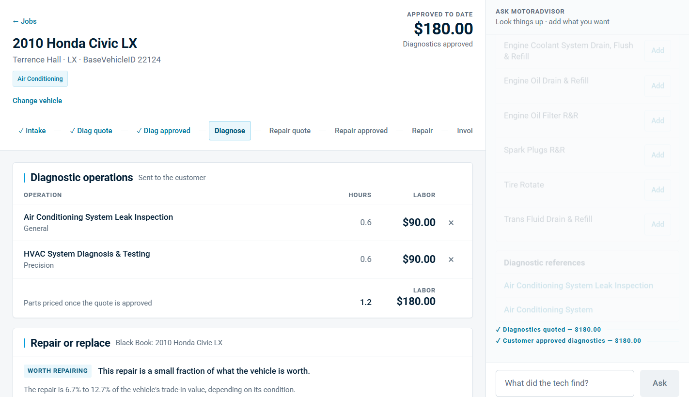Click the Diagnostic operations section heading
The width and height of the screenshot is (689, 397).
point(81,178)
